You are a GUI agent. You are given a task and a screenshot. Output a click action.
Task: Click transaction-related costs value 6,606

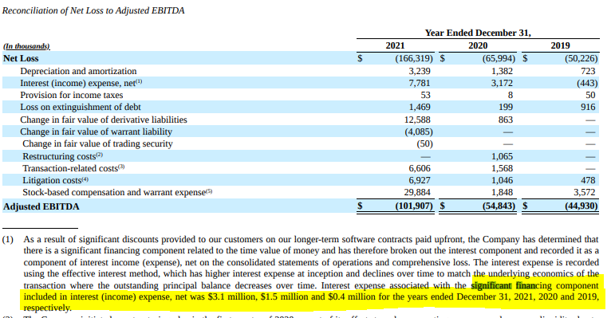420,169
